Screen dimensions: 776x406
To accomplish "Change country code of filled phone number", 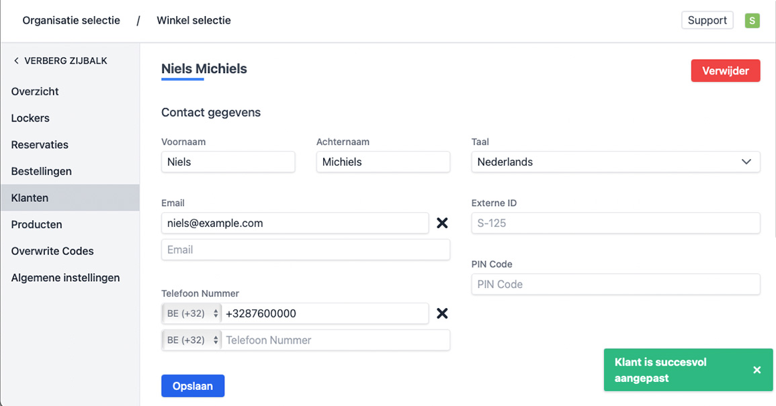I will (192, 313).
